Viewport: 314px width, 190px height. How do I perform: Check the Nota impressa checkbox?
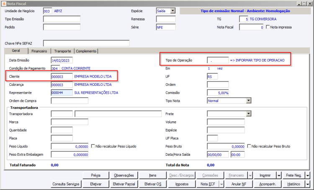(268, 27)
